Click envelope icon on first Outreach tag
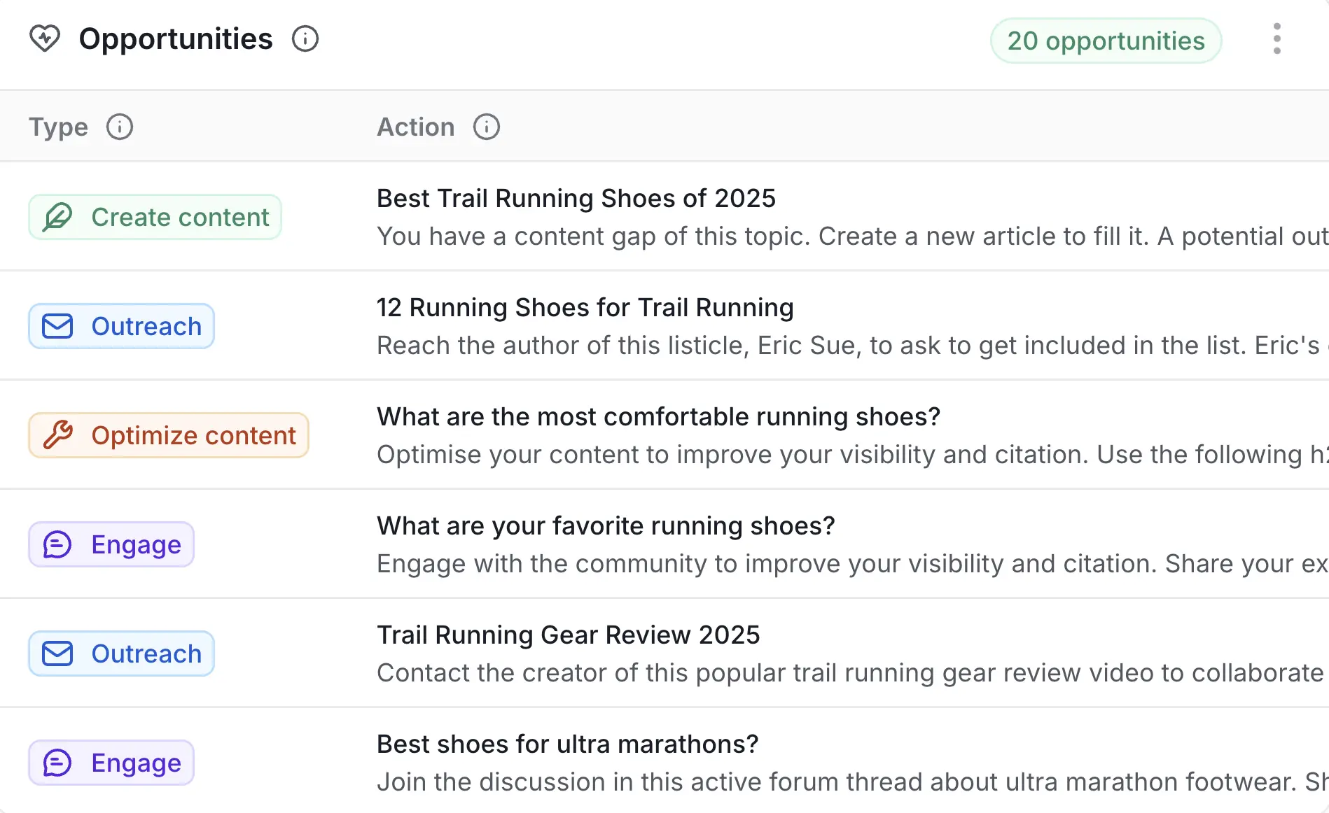Screen dimensions: 1329x813 57,326
